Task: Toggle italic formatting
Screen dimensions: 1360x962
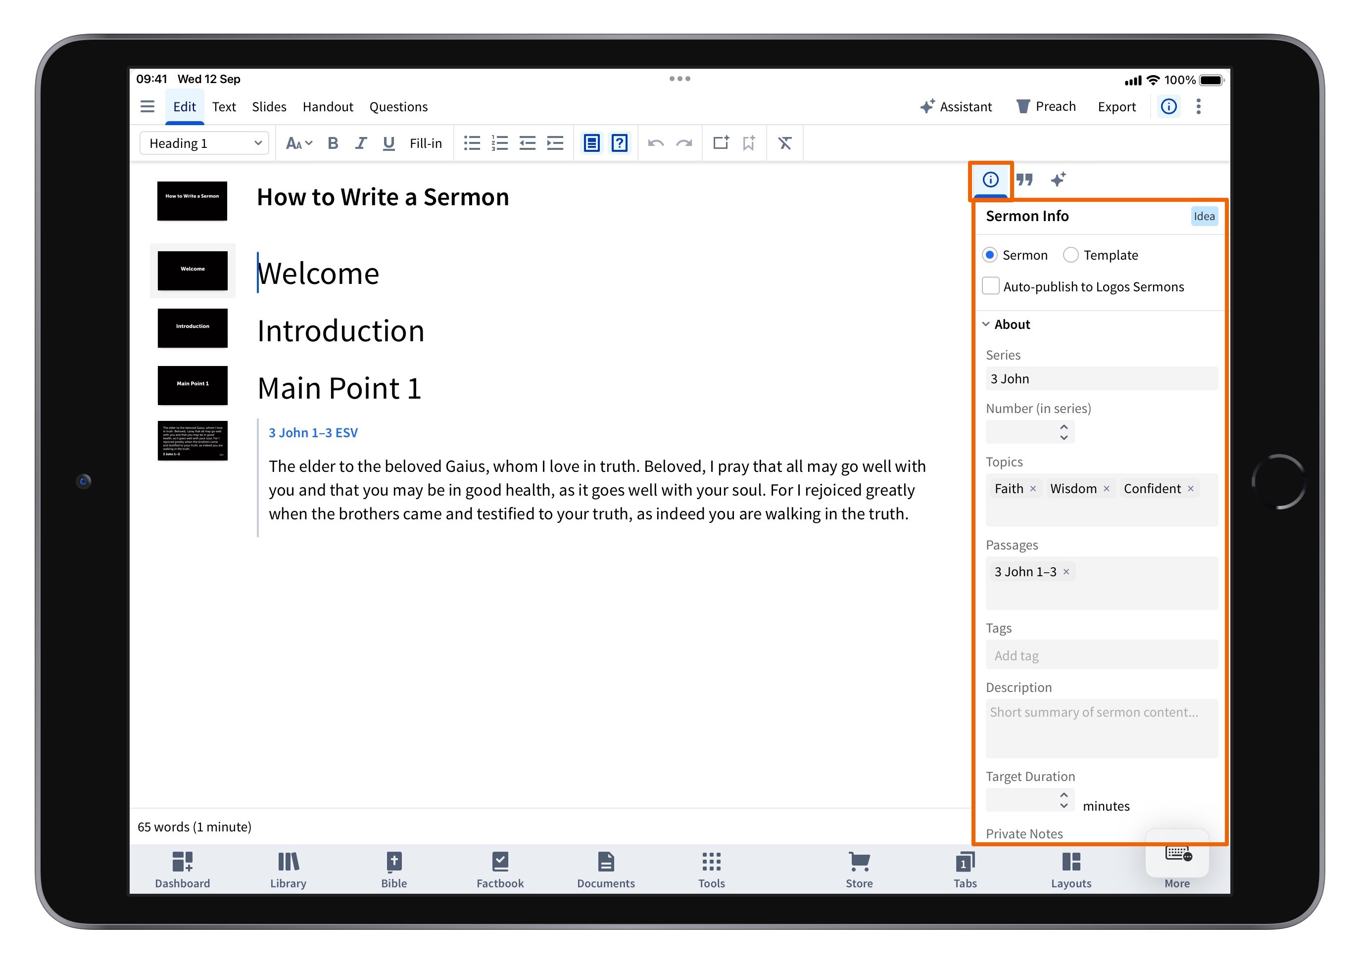Action: [x=360, y=143]
